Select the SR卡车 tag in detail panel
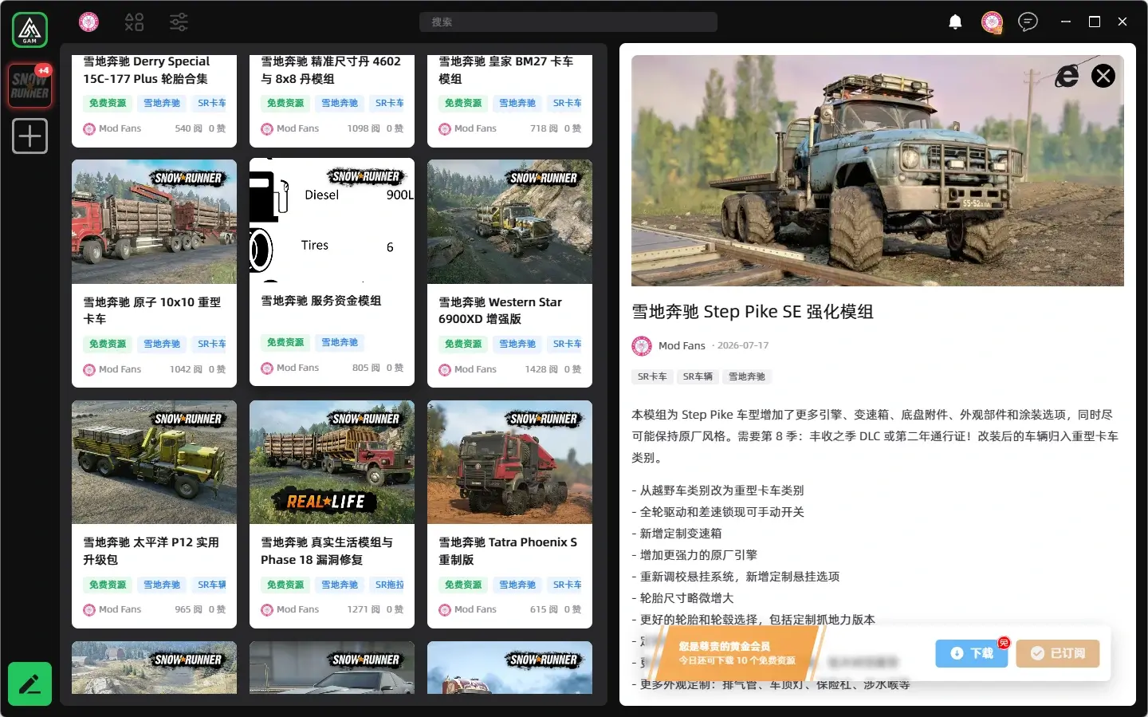 652,376
